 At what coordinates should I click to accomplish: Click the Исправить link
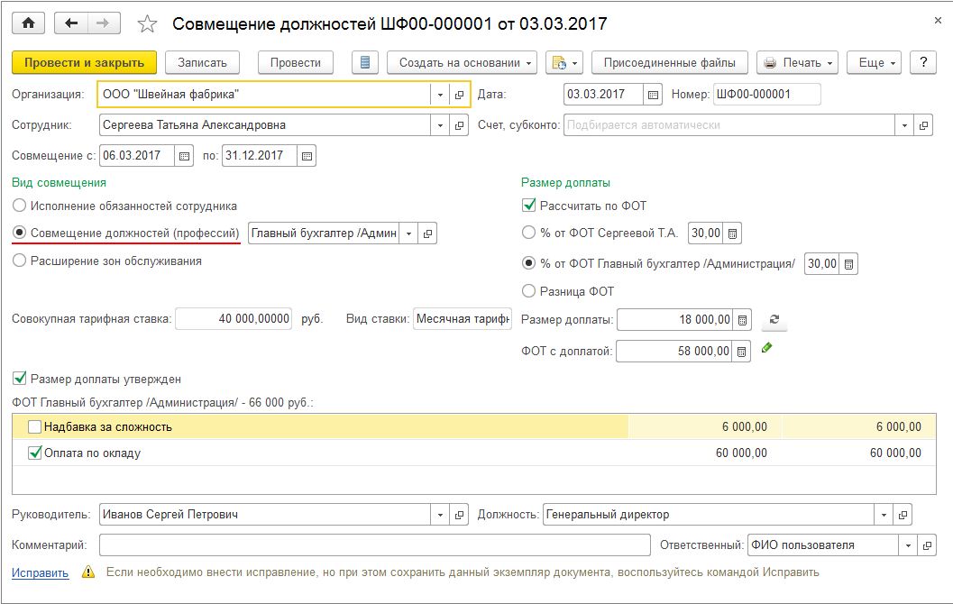(40, 572)
